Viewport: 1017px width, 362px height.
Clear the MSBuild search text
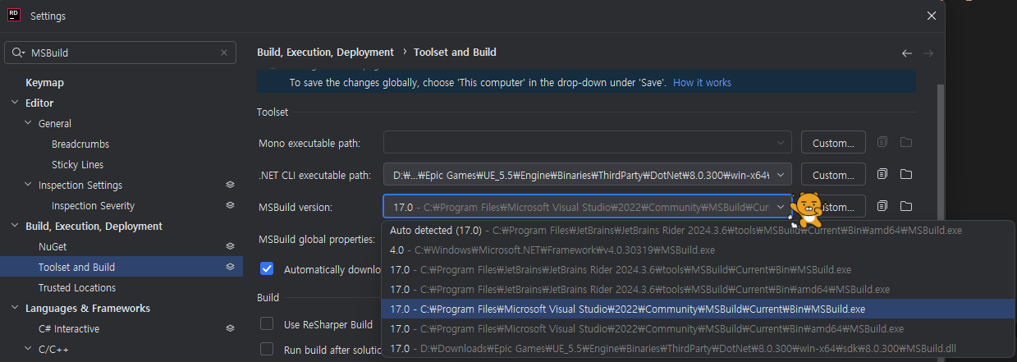[x=224, y=53]
